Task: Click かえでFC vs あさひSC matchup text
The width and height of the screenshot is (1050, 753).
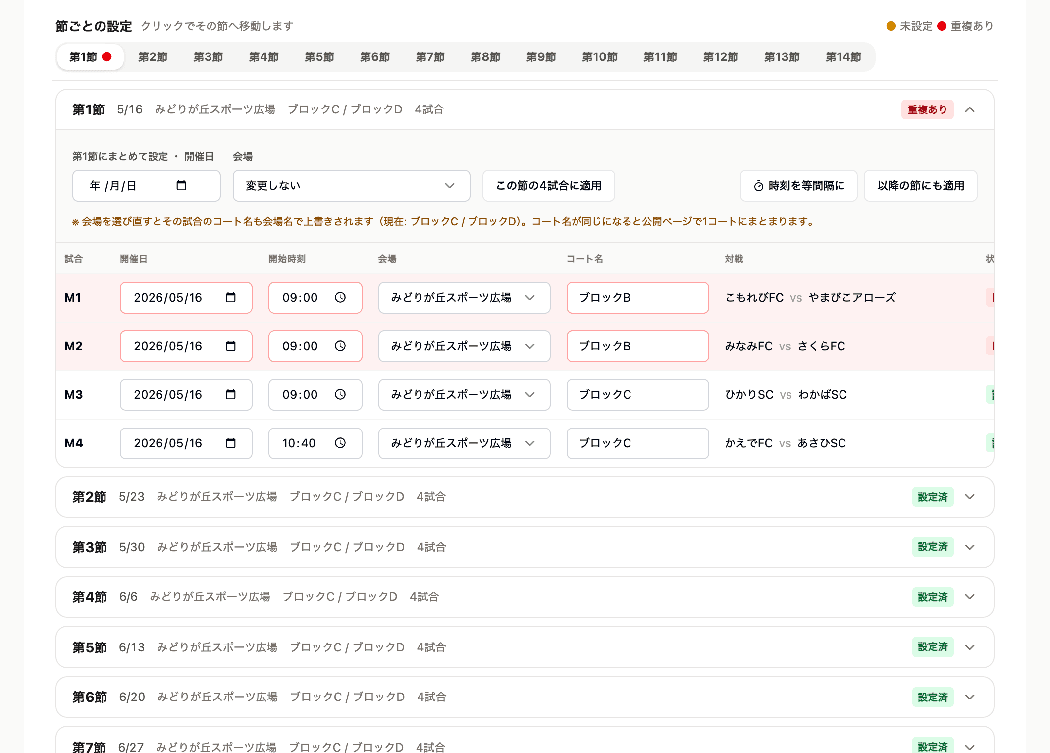Action: (x=786, y=443)
